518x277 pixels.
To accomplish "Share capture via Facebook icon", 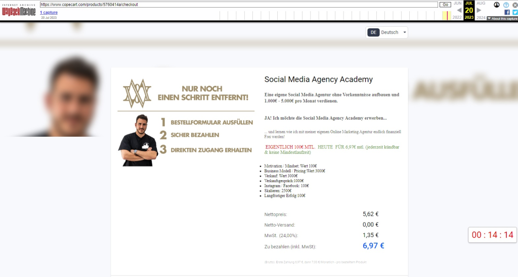I will tap(507, 12).
